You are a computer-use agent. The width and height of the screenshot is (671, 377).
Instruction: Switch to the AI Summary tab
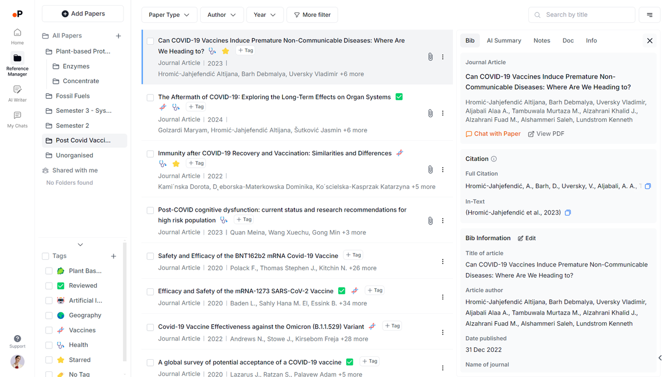point(504,40)
